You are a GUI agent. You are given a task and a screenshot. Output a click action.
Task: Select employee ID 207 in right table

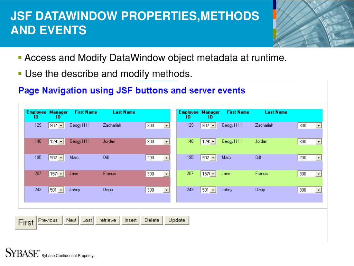tap(190, 174)
